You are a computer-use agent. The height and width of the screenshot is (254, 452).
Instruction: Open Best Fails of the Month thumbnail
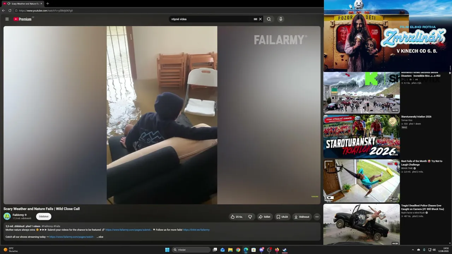(362, 181)
